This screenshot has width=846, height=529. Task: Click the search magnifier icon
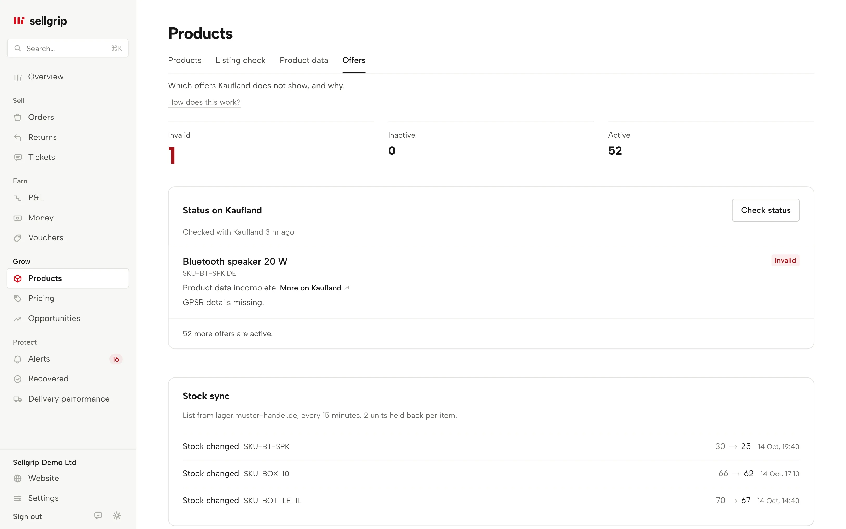pos(17,48)
